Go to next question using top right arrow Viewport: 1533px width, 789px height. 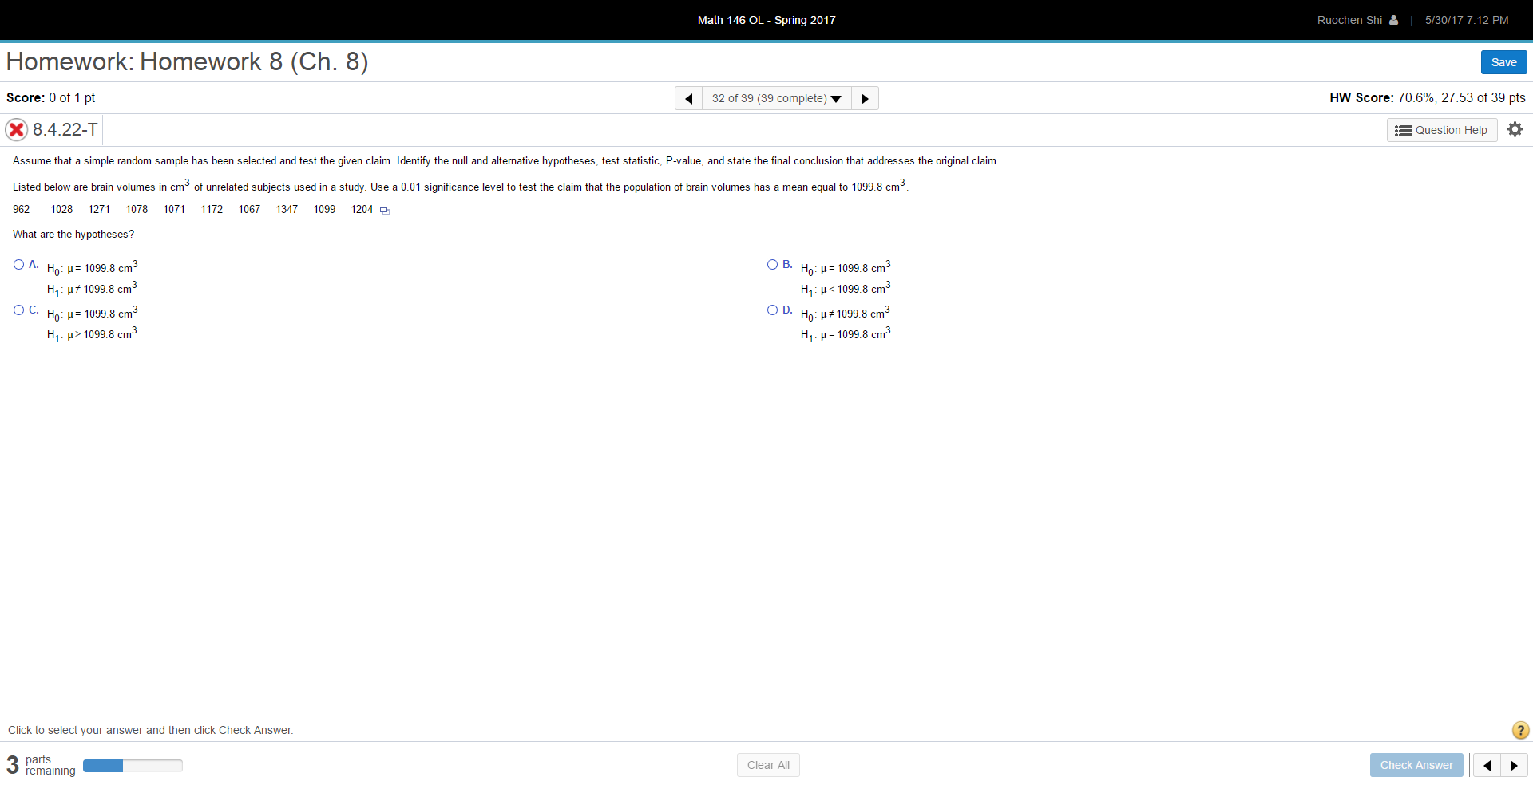[x=865, y=98]
